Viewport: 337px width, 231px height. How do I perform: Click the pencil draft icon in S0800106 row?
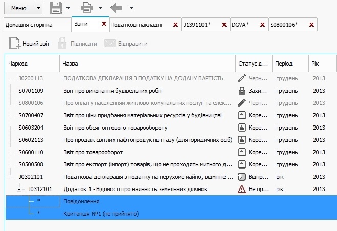[242, 102]
